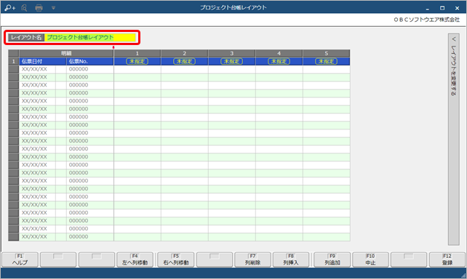Click the レイアウト名 input field
This screenshot has height=279, width=467.
90,38
